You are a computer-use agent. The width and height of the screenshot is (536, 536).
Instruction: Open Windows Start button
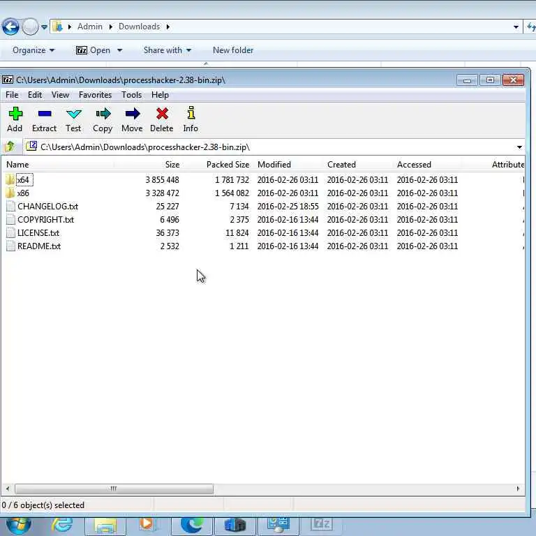(x=19, y=526)
